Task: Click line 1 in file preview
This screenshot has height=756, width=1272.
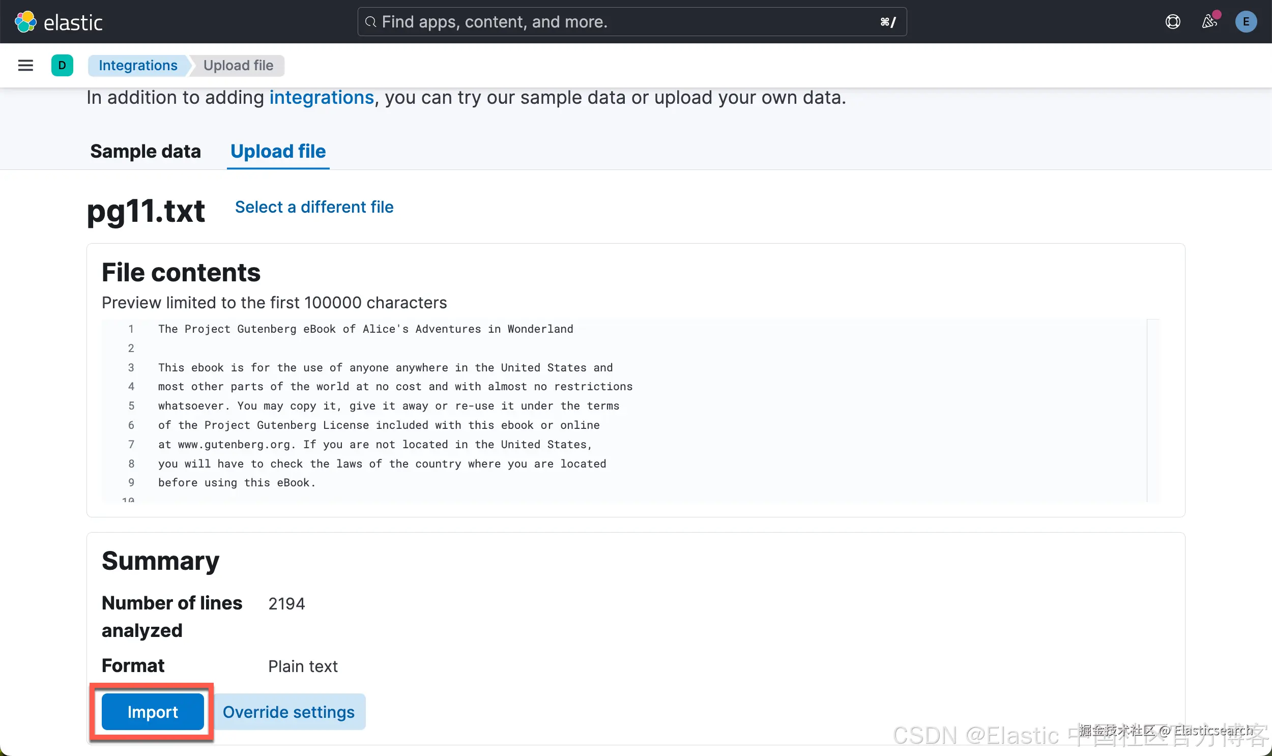Action: [365, 329]
